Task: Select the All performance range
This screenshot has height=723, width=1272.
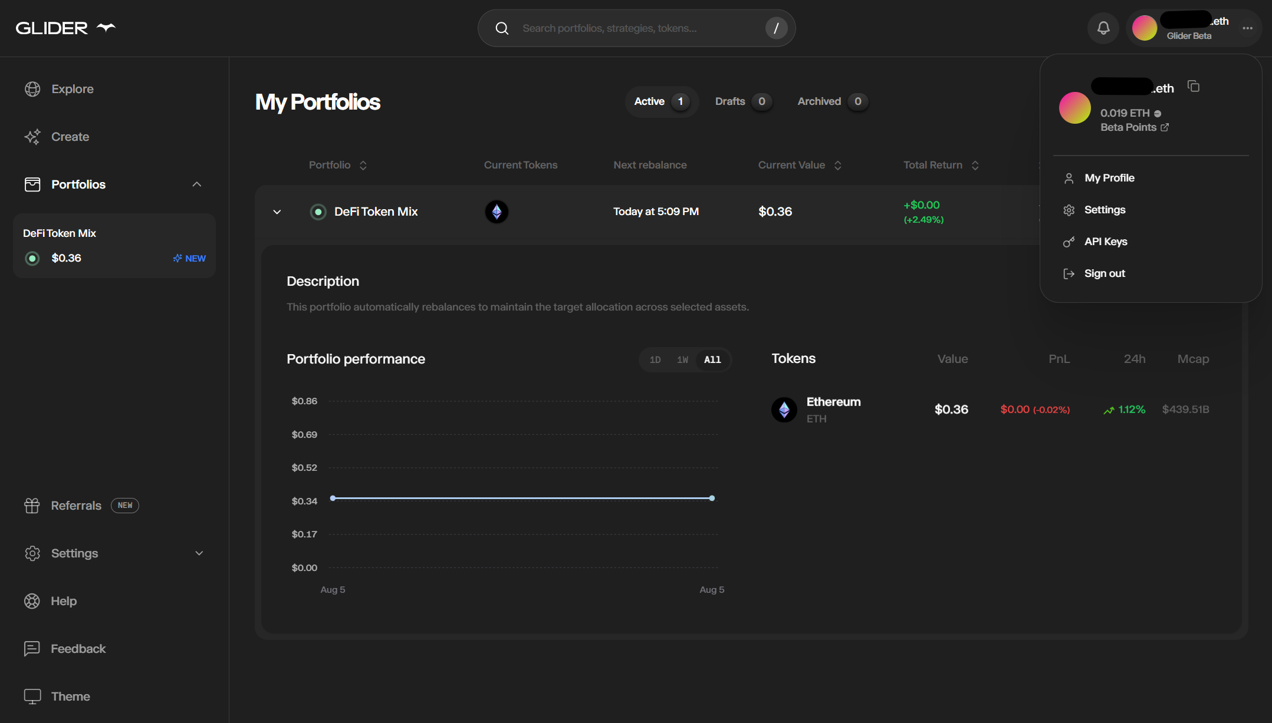Action: click(712, 360)
